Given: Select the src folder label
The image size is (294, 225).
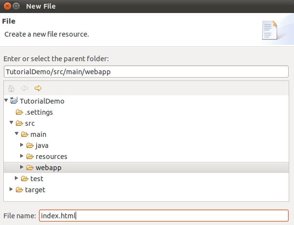Looking at the screenshot, I should (30, 123).
